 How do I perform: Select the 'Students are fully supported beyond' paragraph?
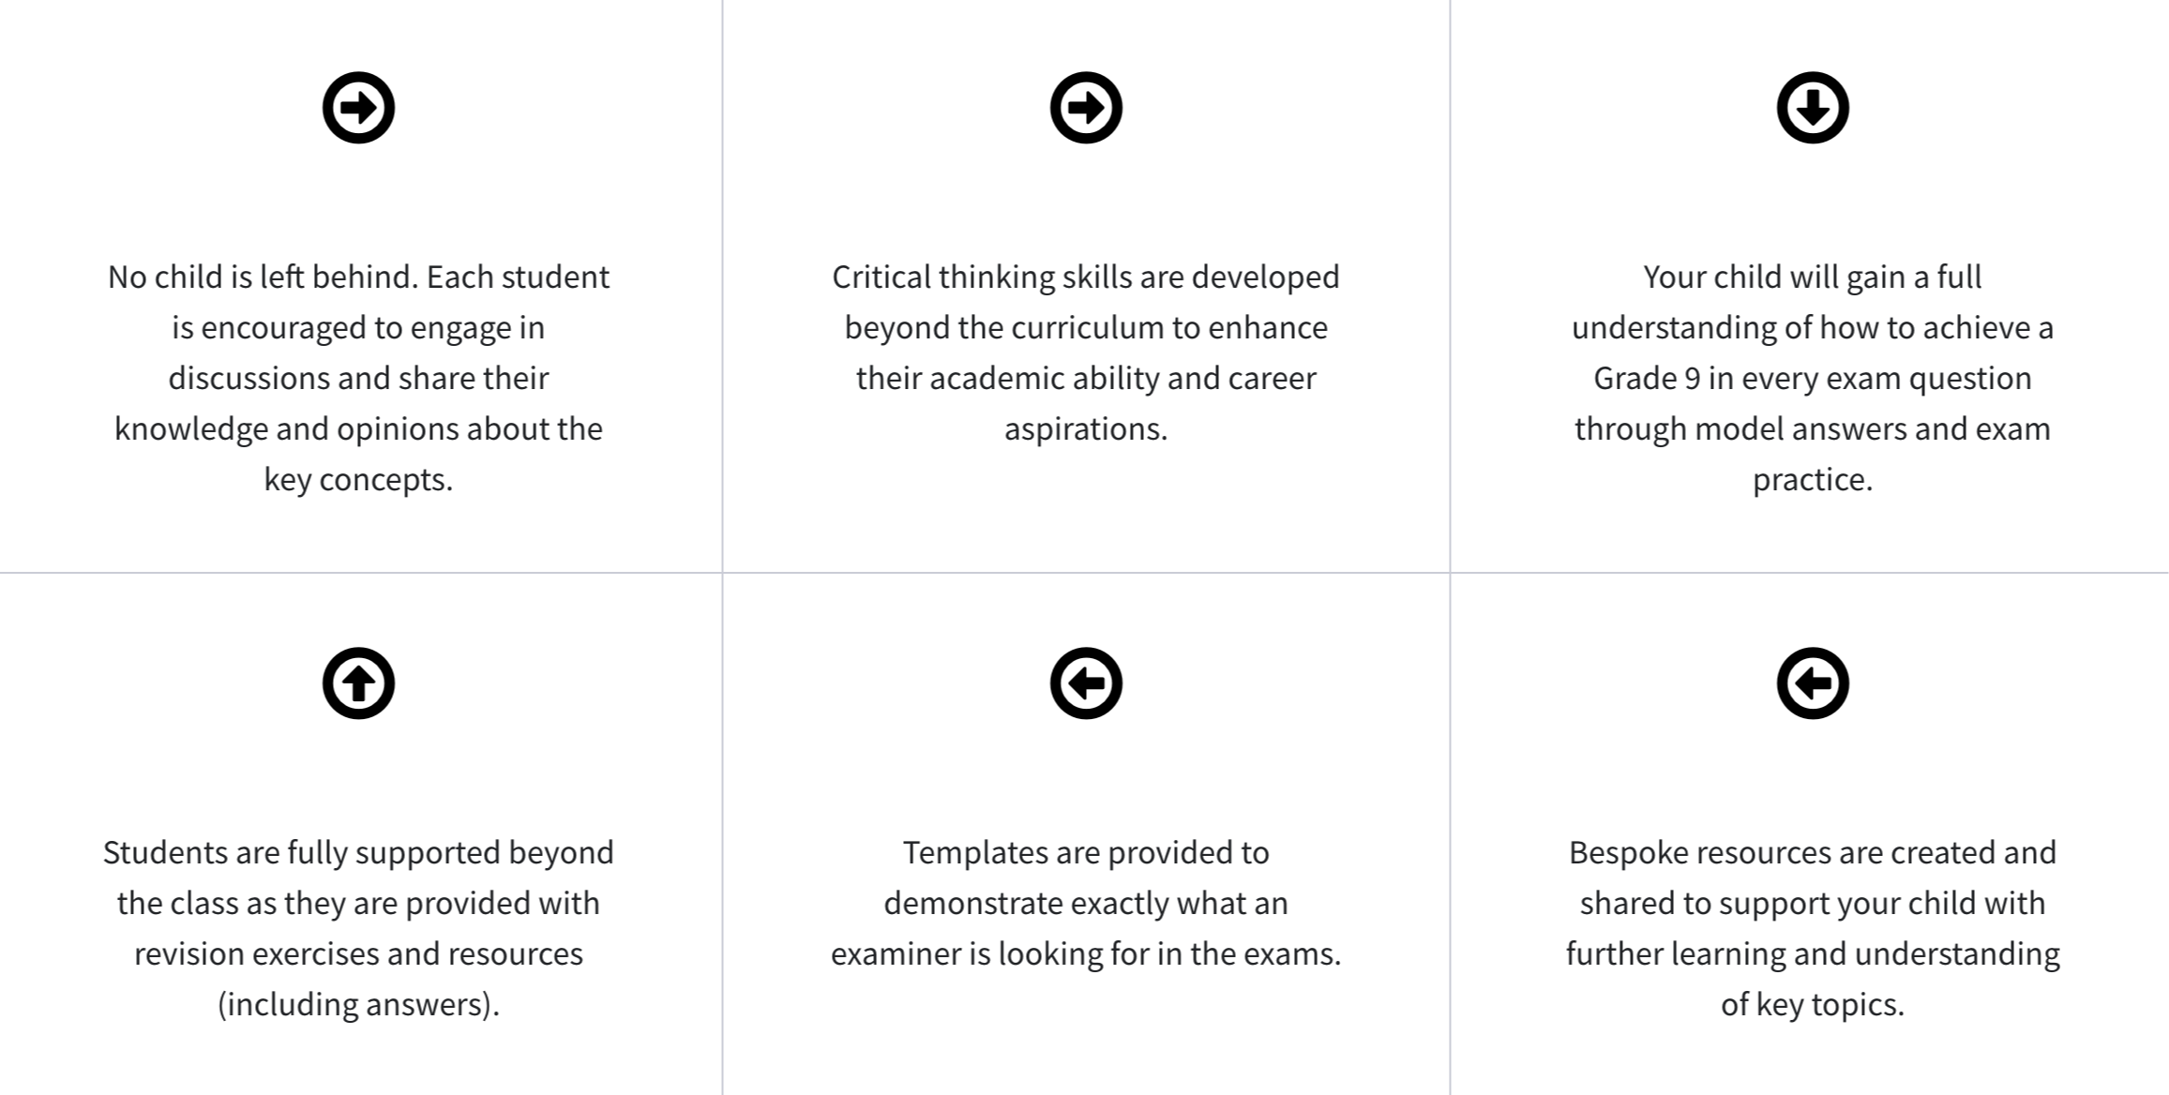coord(358,928)
